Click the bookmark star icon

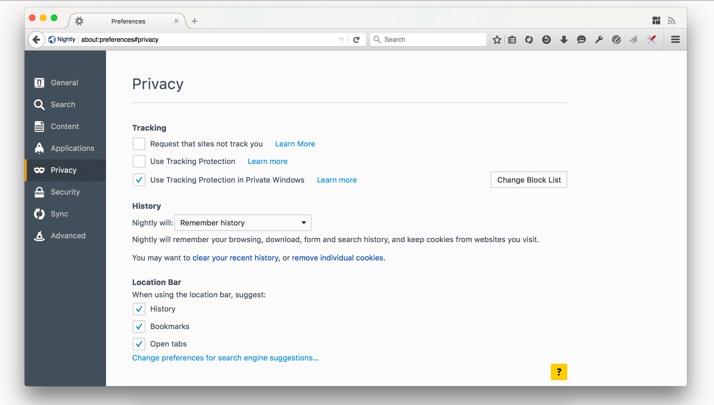coord(497,40)
